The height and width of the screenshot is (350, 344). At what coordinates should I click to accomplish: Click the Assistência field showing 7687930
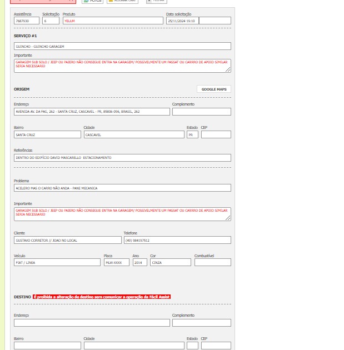point(27,21)
